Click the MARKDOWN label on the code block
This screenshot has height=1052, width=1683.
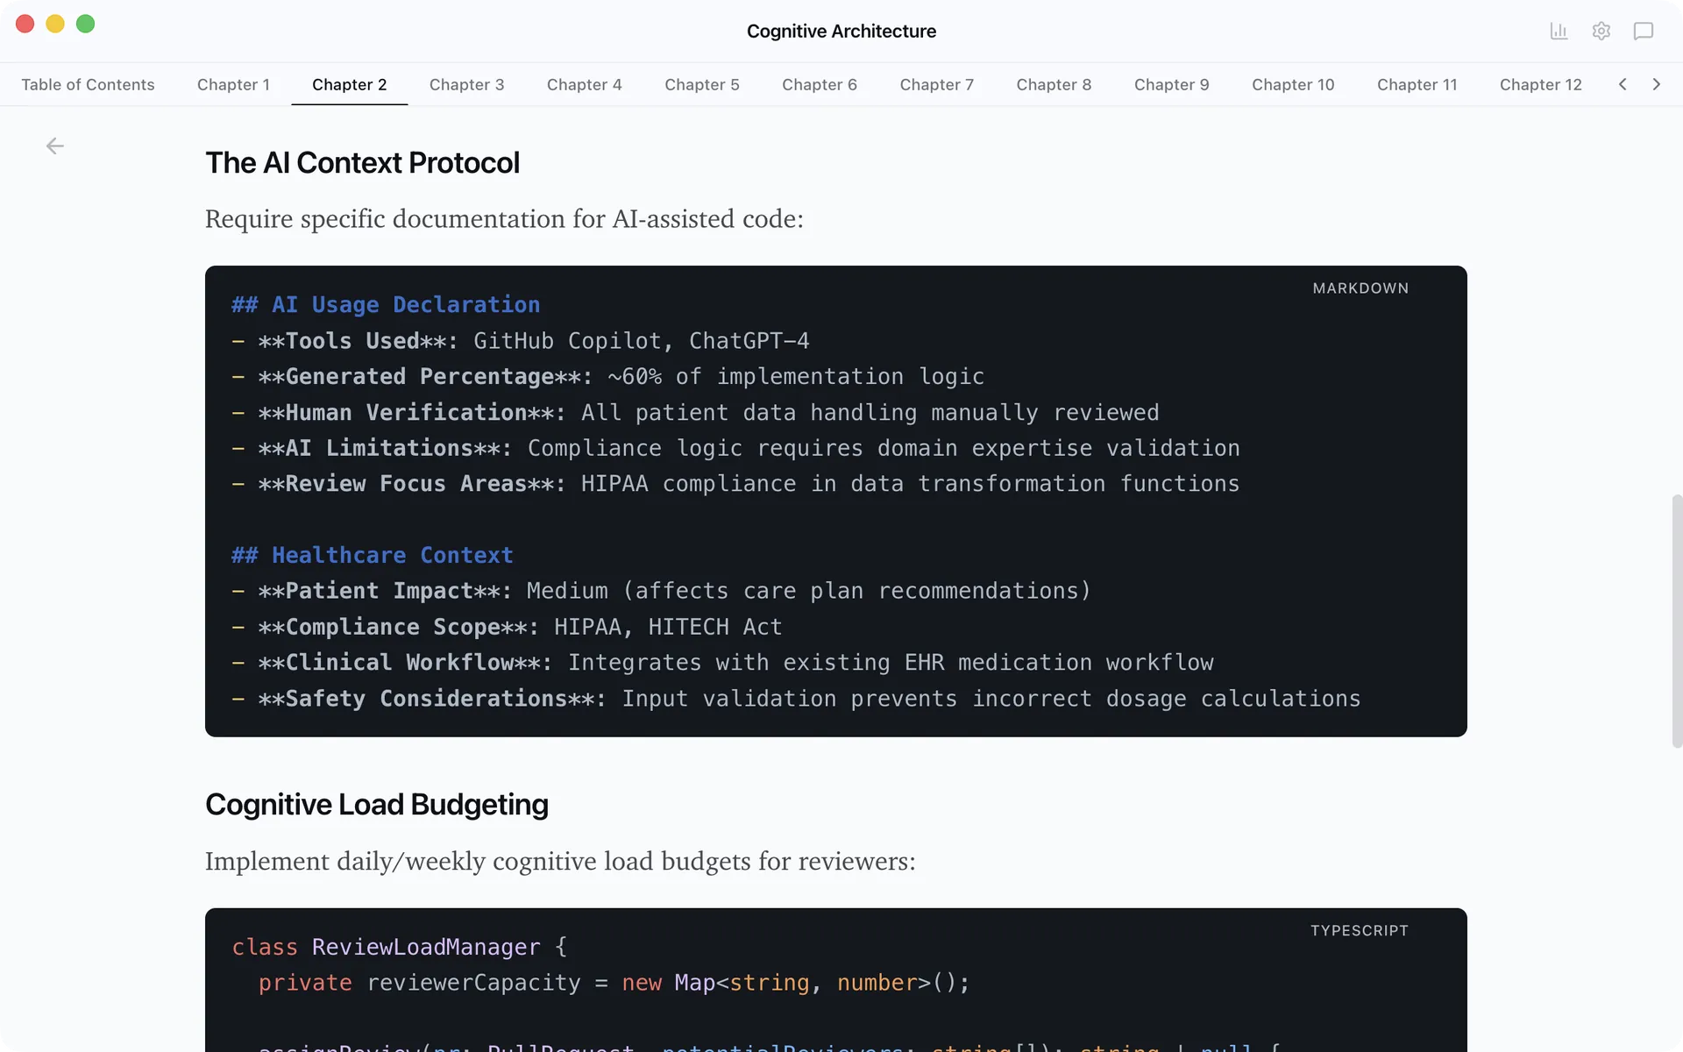click(1360, 288)
